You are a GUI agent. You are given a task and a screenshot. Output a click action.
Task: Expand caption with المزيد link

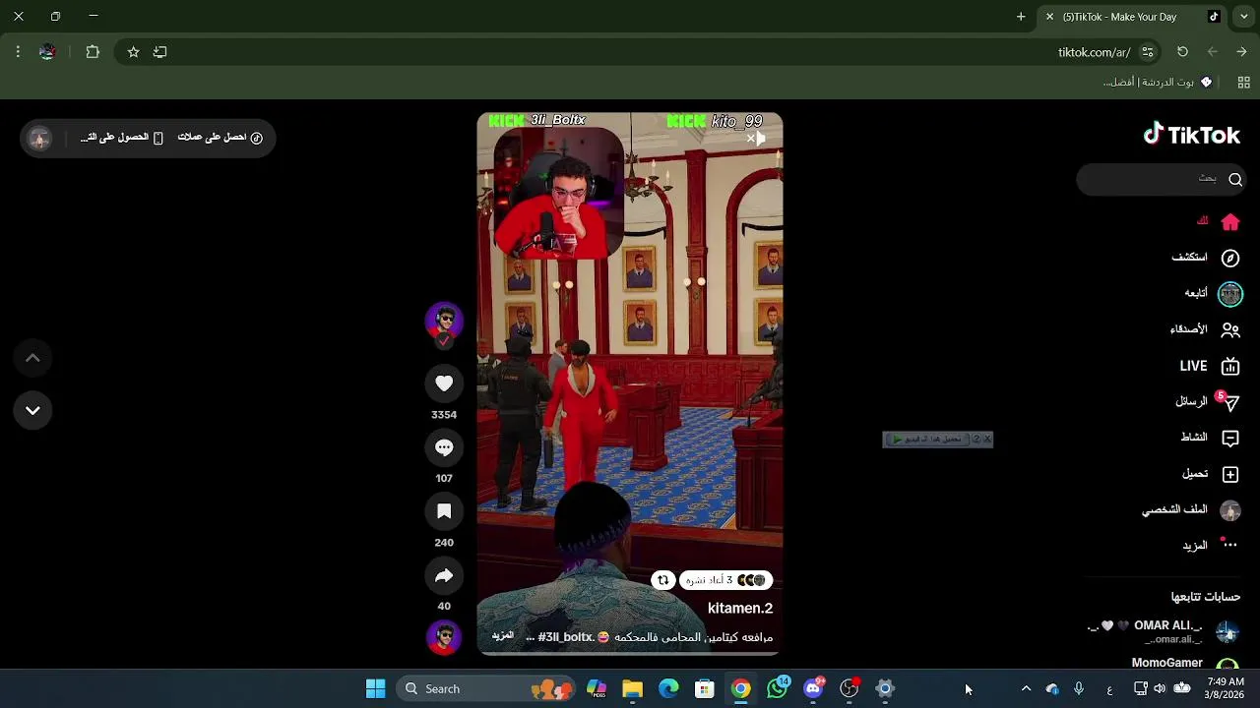[503, 636]
